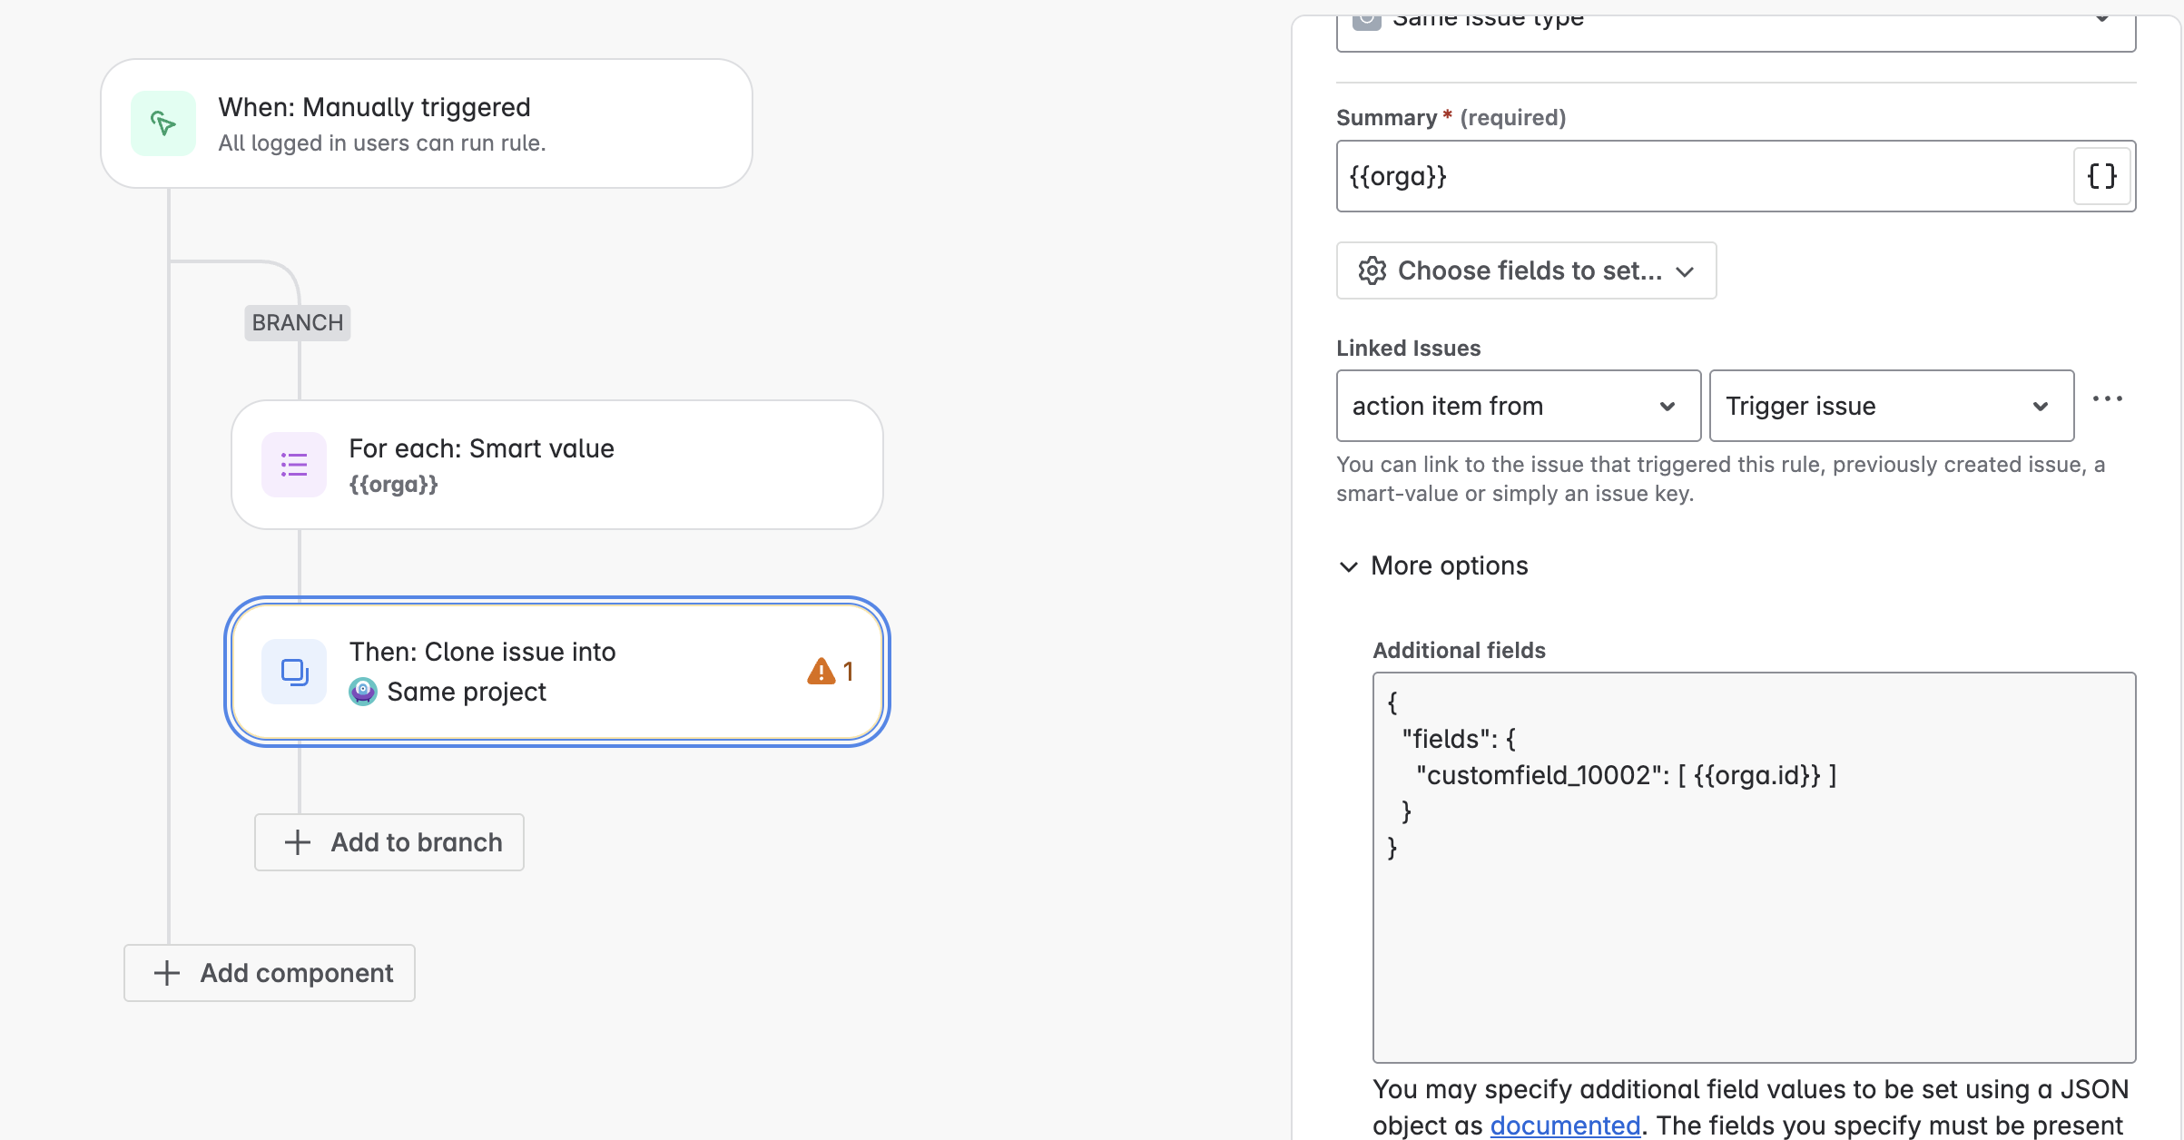Click the blue Clone issue icon
This screenshot has width=2184, height=1140.
(x=294, y=672)
